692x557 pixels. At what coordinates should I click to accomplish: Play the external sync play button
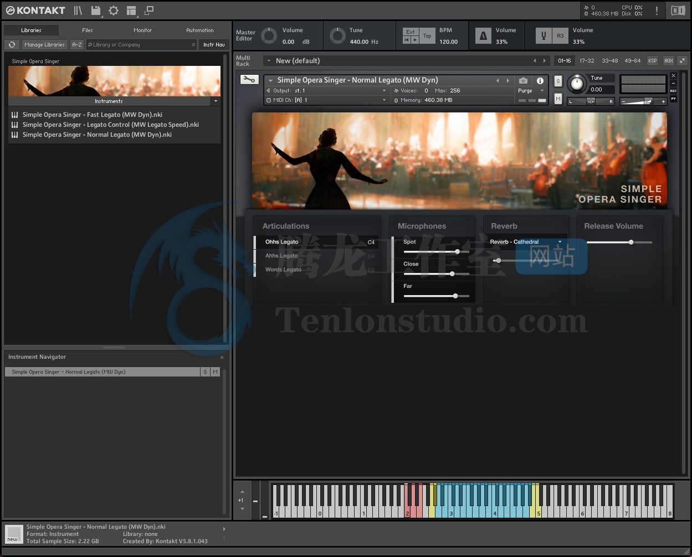415,40
